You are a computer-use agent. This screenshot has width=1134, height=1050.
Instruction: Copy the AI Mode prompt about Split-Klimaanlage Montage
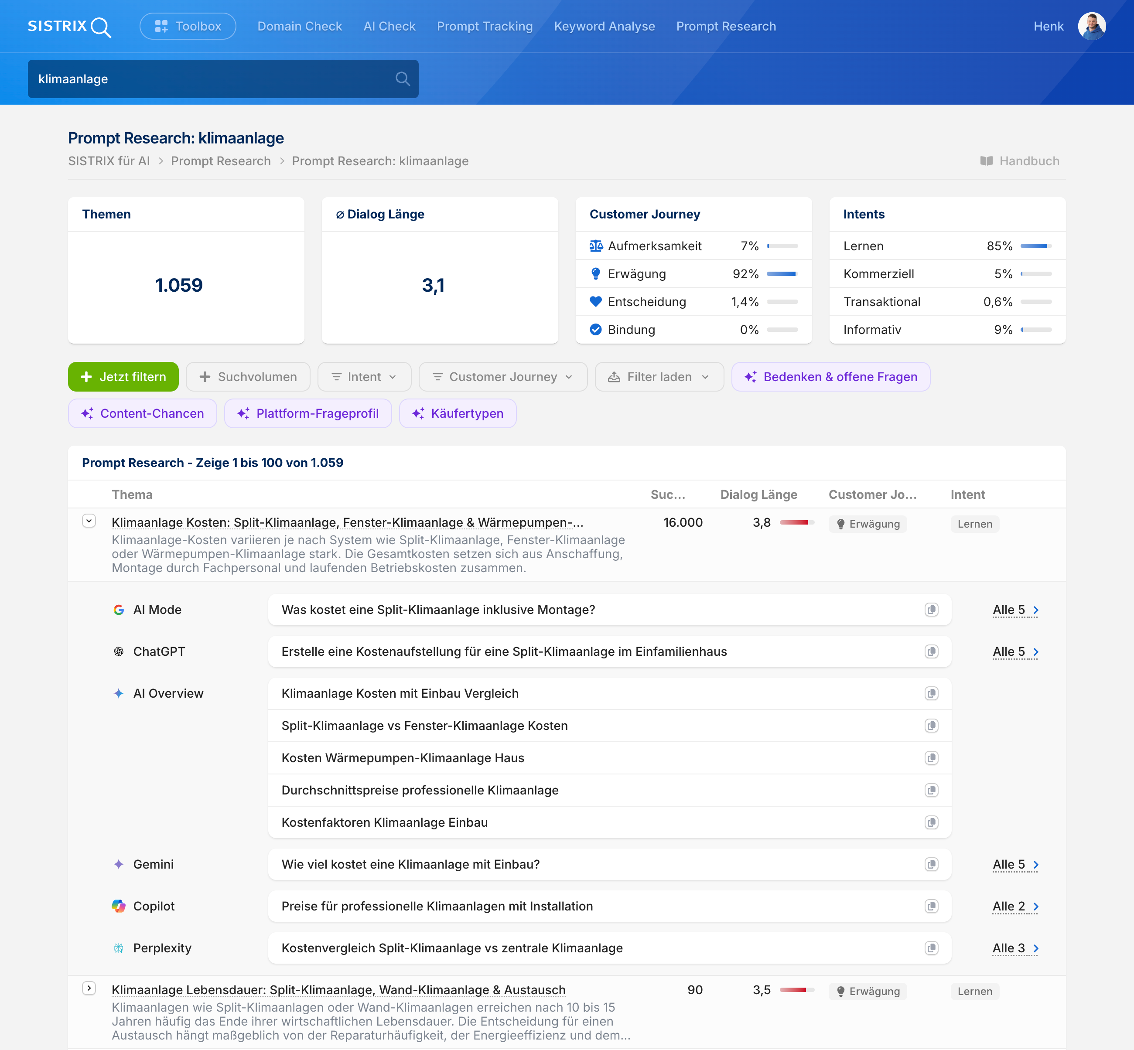coord(931,610)
